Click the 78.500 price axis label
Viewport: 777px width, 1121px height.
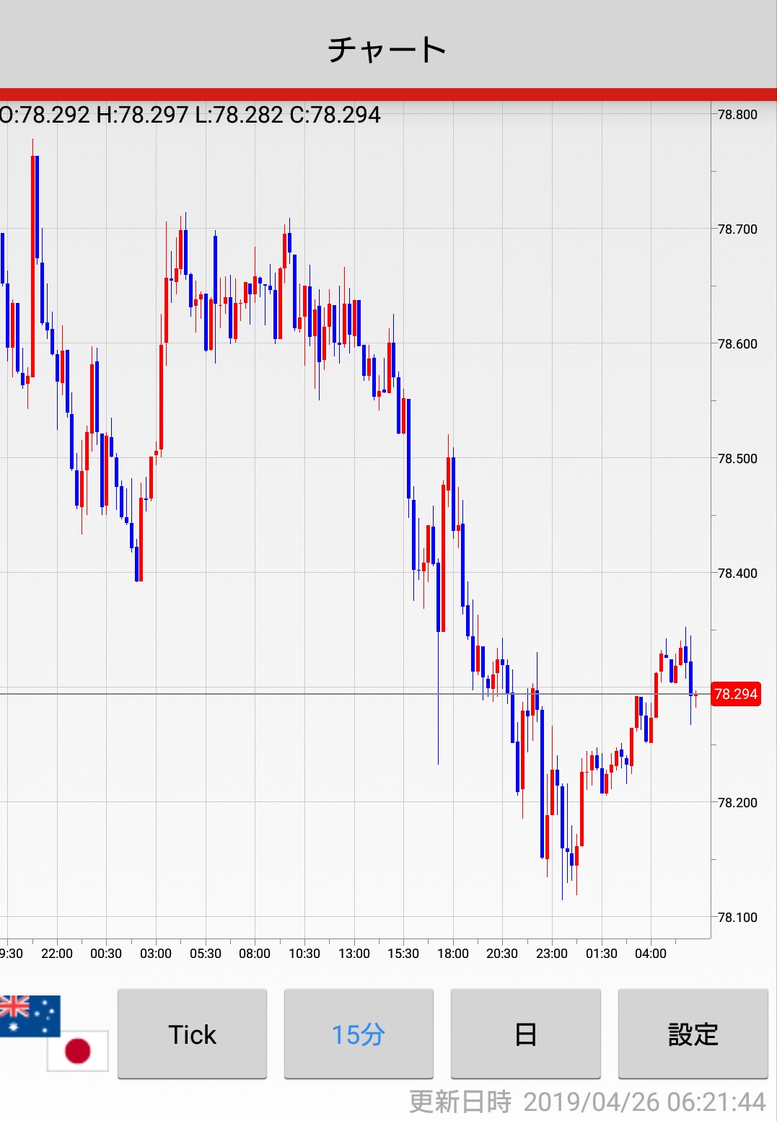[x=737, y=459]
